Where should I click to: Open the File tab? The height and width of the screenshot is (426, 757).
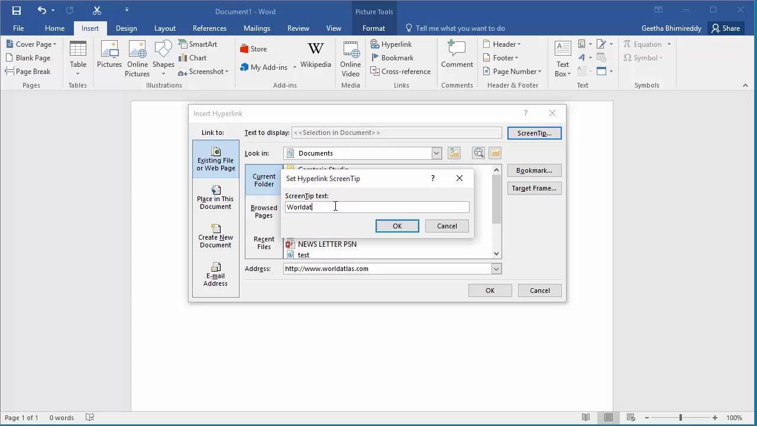(x=18, y=28)
